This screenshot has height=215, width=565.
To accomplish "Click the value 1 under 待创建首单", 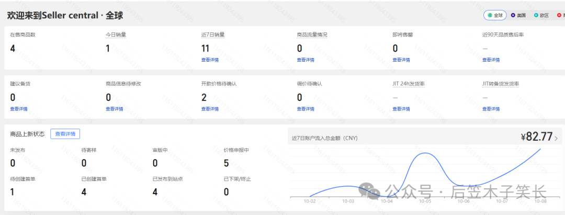I will pyautogui.click(x=12, y=192).
